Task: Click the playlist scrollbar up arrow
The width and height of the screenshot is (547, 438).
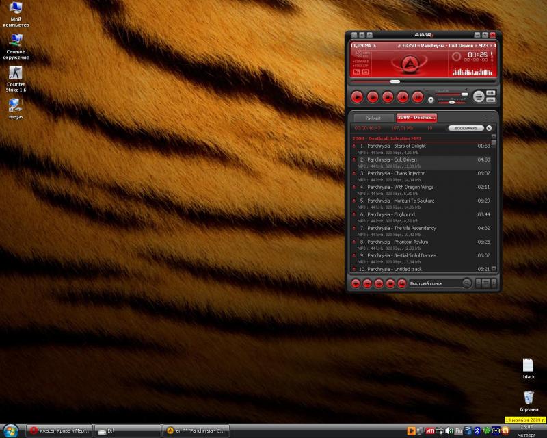Action: click(x=494, y=136)
